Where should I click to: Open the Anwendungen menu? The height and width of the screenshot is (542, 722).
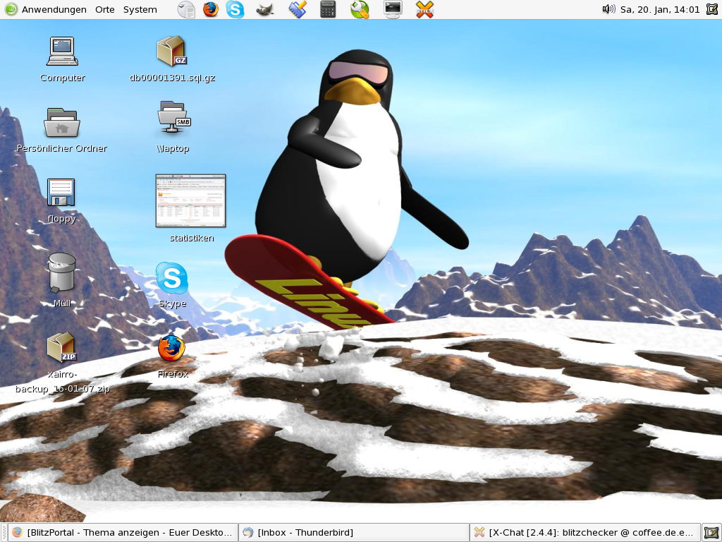coord(47,9)
